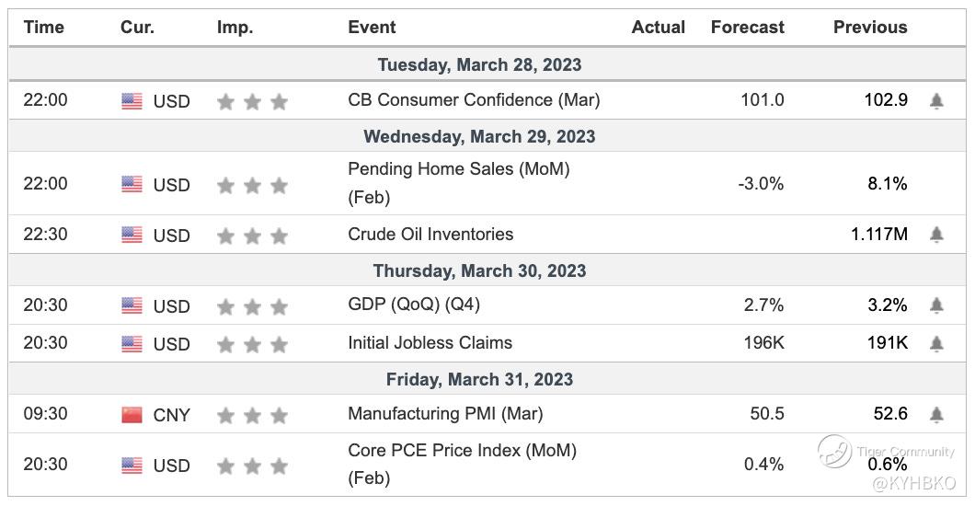The width and height of the screenshot is (975, 506).
Task: Click the Tiger Community watermark logo
Action: 835,451
